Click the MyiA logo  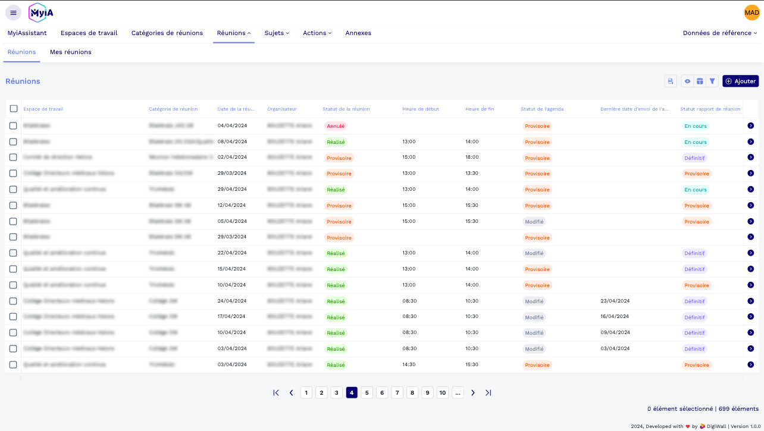pos(41,12)
